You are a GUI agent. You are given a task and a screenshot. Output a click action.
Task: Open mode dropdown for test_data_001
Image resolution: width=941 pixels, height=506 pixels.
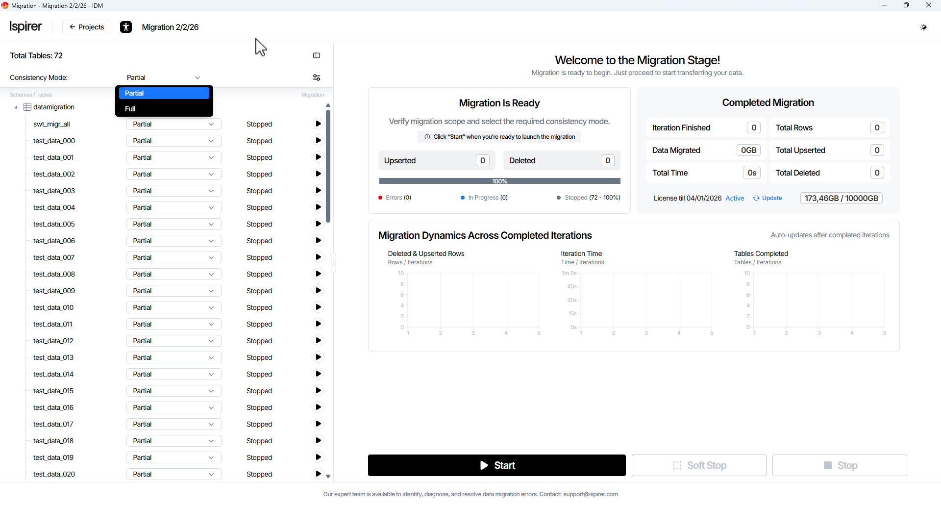coord(173,157)
